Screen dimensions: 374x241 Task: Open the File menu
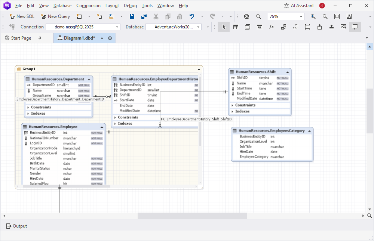coord(19,6)
